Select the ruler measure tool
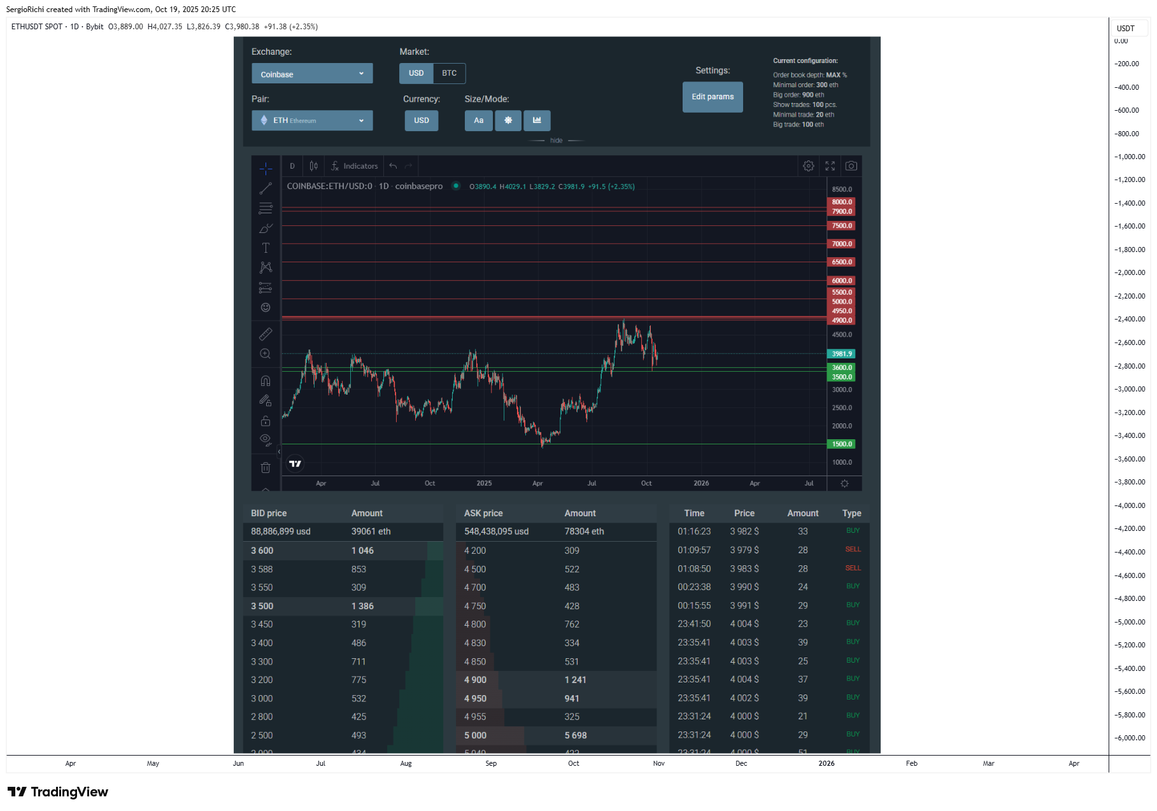The height and width of the screenshot is (811, 1157). click(266, 334)
